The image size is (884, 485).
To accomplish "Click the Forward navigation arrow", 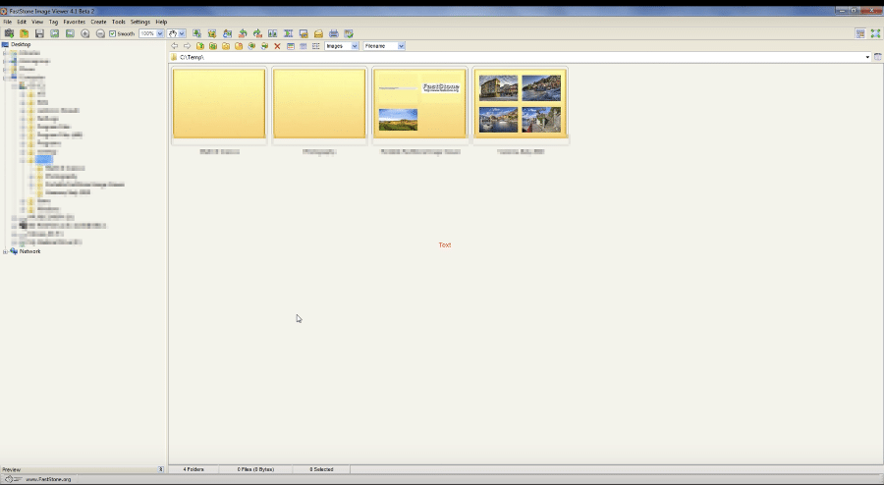I will [188, 46].
